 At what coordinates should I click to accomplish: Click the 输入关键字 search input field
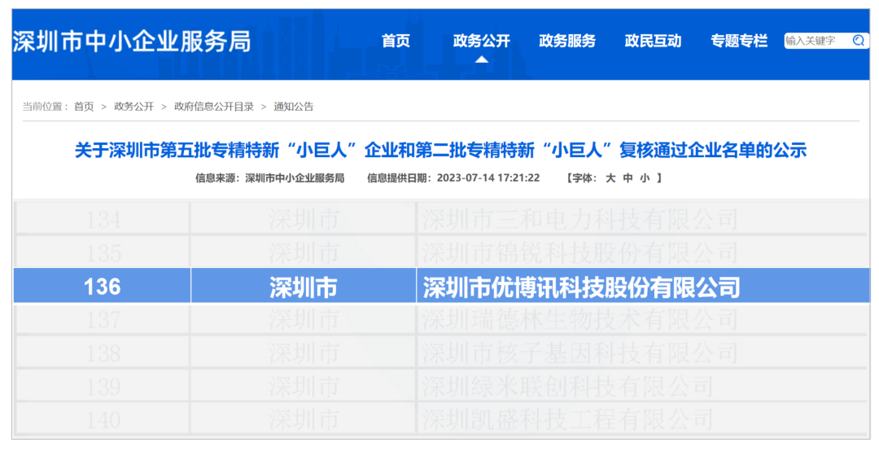(816, 41)
